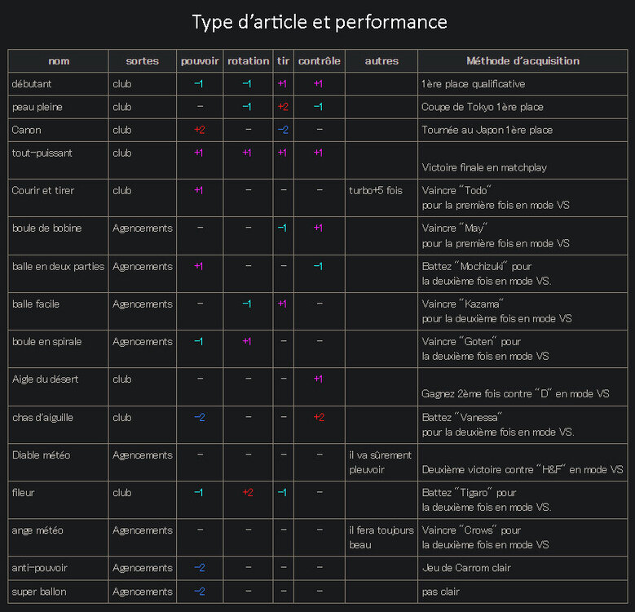Click the "Type d'article et performance" title

(320, 22)
